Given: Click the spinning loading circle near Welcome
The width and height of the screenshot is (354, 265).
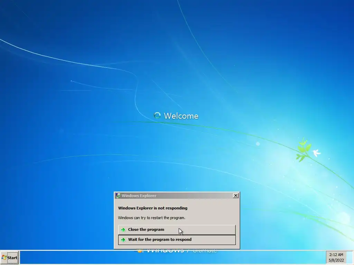Looking at the screenshot, I should 157,115.
